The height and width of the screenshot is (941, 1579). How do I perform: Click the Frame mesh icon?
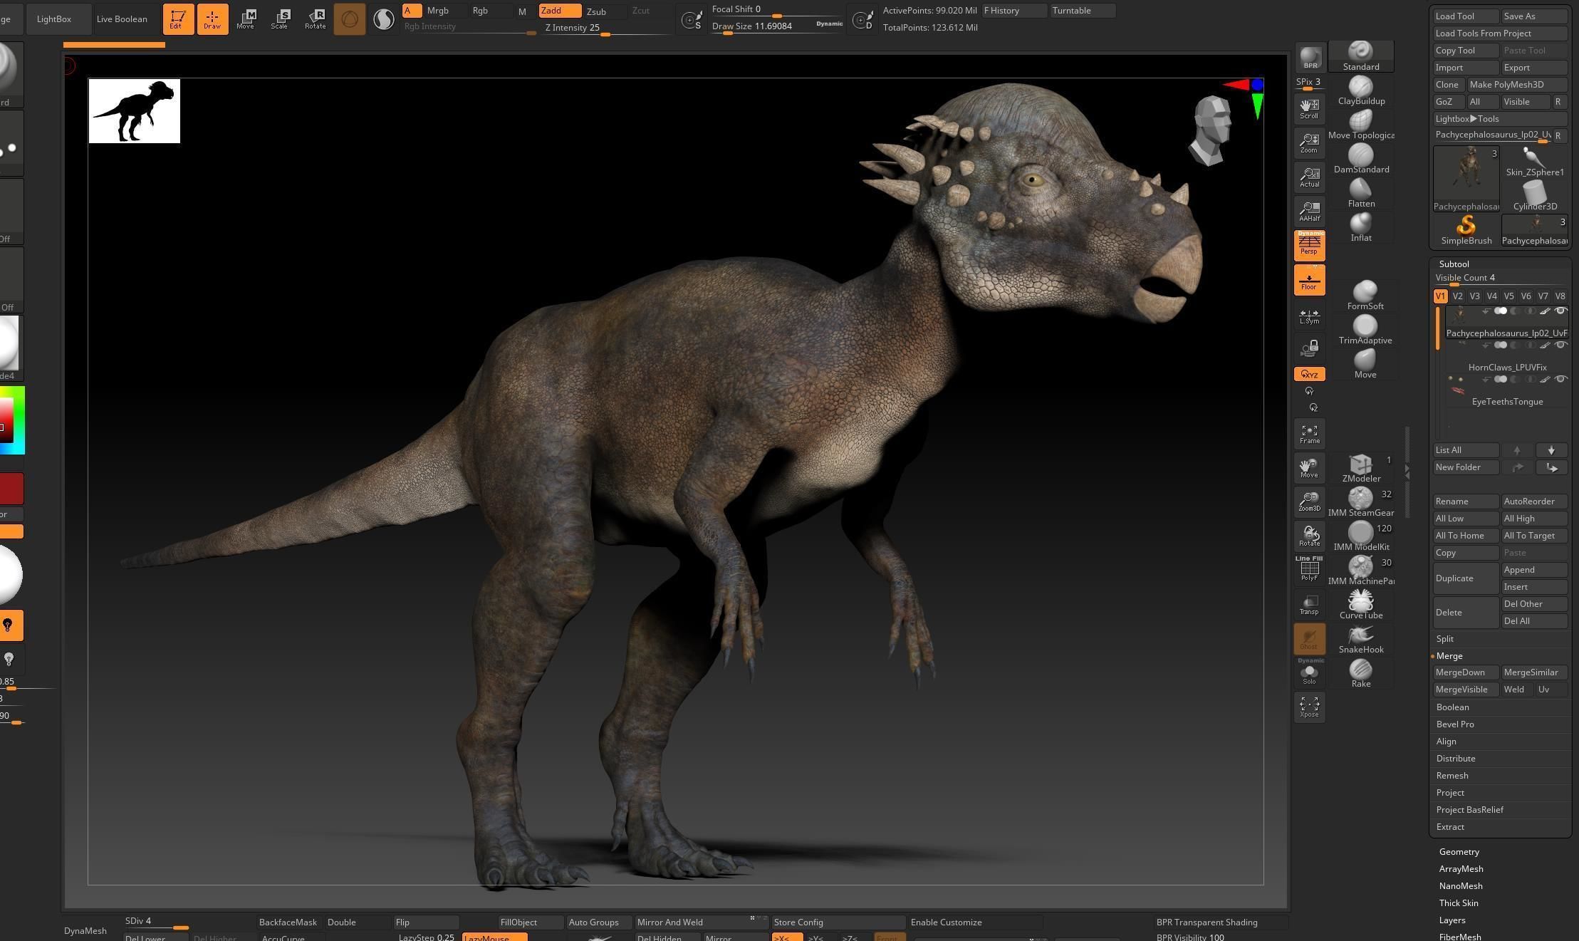pyautogui.click(x=1309, y=434)
